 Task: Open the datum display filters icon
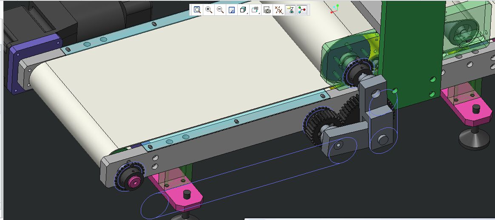point(279,10)
